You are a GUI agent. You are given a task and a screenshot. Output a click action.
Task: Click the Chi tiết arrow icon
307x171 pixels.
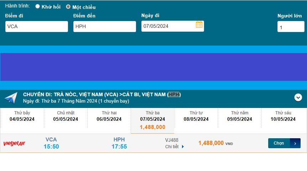183,146
